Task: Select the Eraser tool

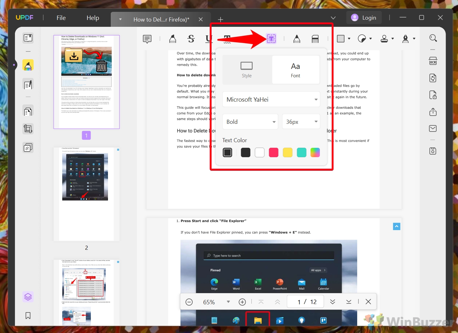Action: (315, 39)
